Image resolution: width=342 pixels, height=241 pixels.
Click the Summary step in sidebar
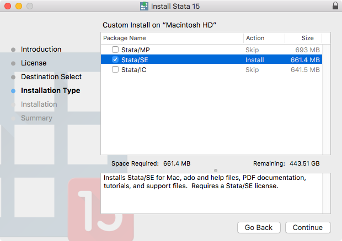(36, 118)
